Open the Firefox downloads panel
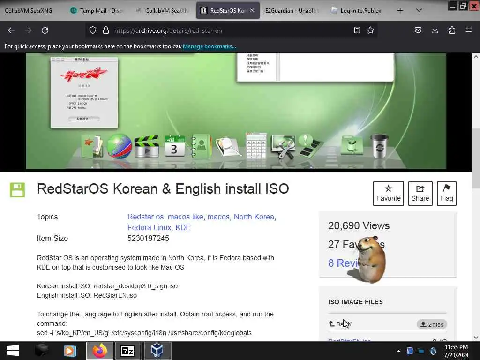Image resolution: width=480 pixels, height=360 pixels. 435,30
